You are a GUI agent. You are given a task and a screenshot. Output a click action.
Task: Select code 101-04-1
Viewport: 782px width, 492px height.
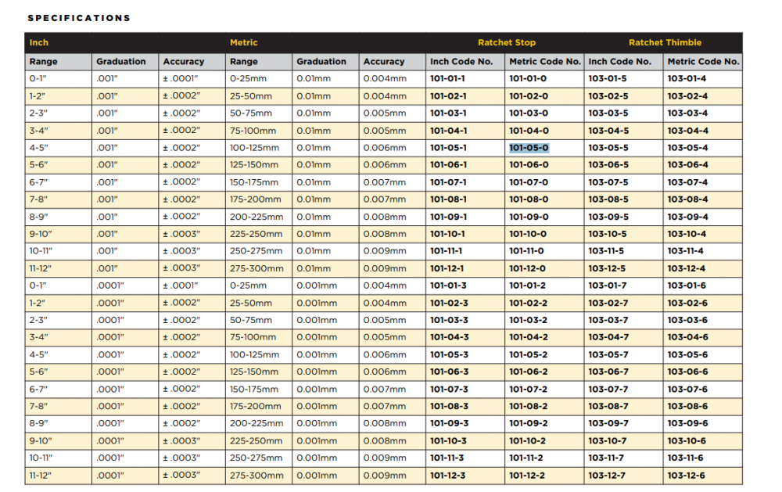point(449,131)
